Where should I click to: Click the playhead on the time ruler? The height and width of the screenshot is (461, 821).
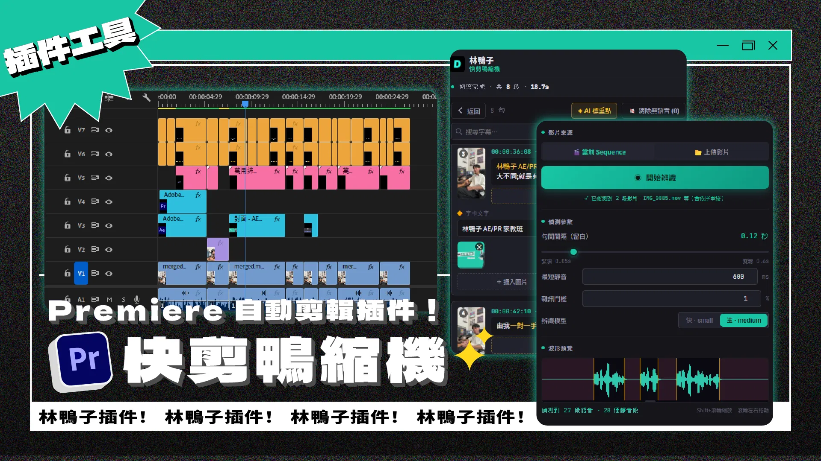[x=245, y=104]
